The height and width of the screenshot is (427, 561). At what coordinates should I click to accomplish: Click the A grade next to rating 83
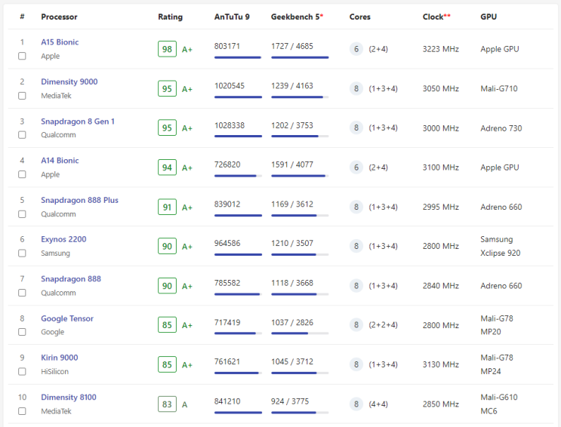185,404
